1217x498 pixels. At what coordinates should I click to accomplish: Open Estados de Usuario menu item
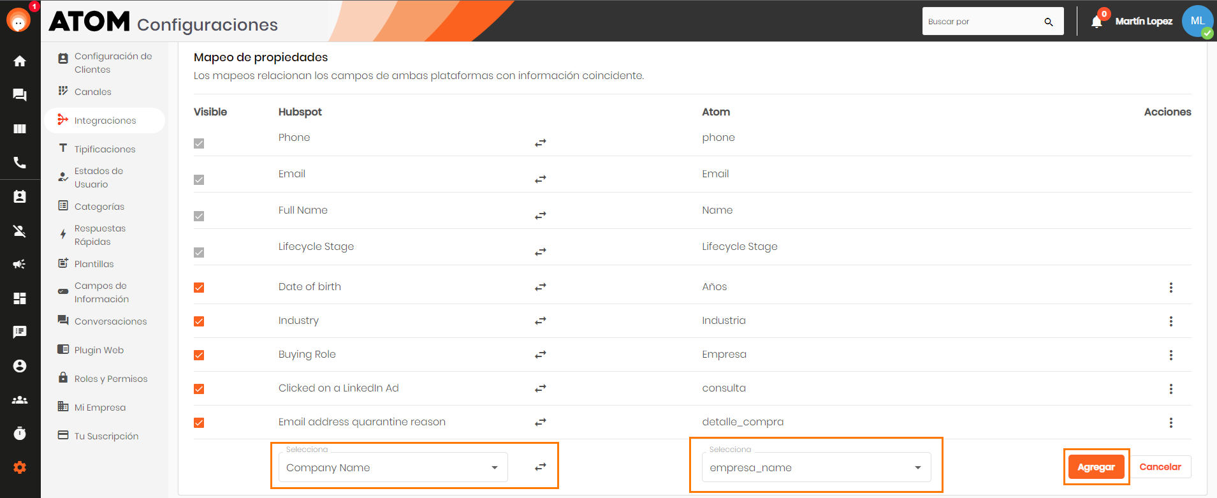[105, 177]
